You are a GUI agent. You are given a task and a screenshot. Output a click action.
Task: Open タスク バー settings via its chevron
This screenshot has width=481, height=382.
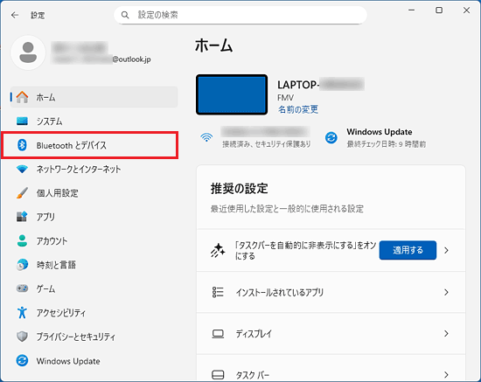(x=446, y=375)
